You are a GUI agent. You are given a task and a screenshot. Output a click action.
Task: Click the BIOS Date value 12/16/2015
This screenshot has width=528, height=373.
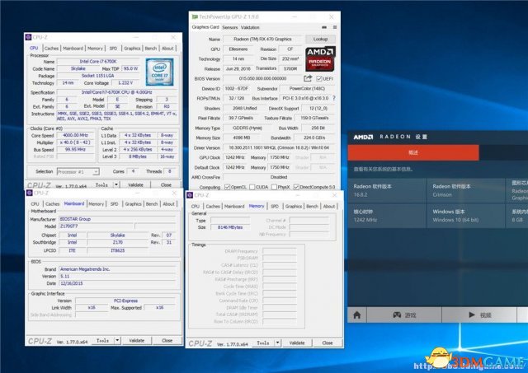117,283
